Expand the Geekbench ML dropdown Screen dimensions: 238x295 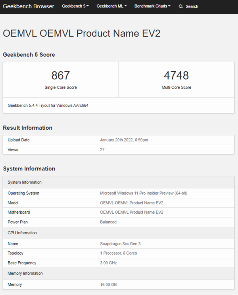(x=111, y=6)
